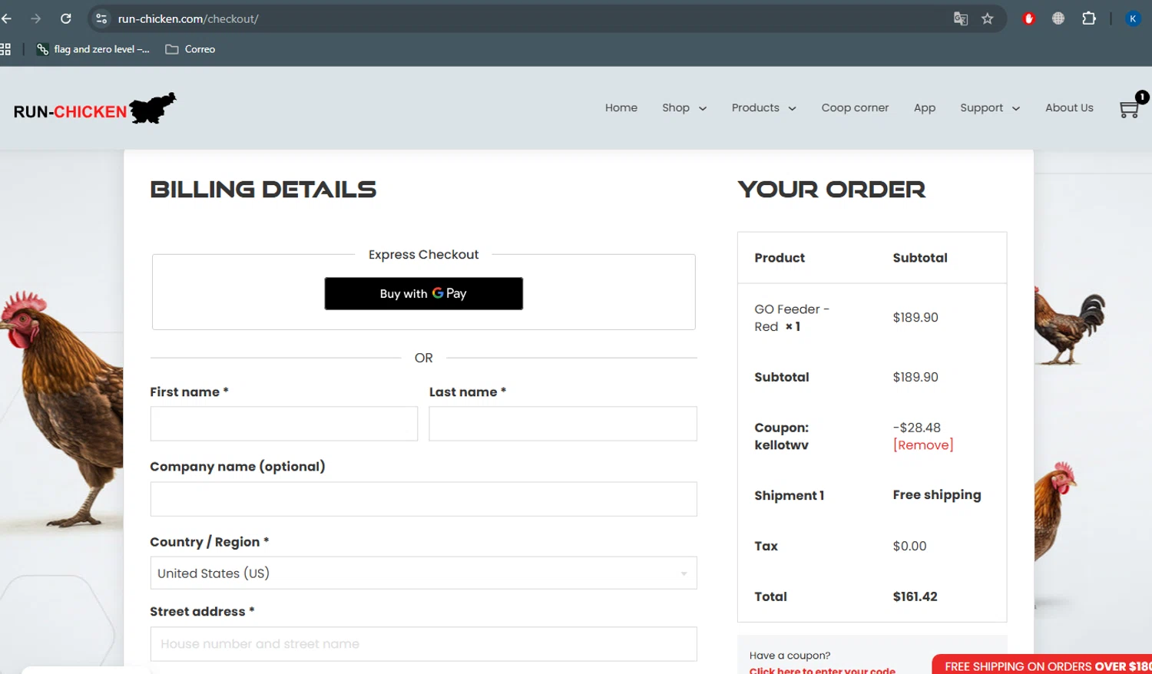The image size is (1152, 674).
Task: Open site information icon in address bar
Action: coord(101,18)
